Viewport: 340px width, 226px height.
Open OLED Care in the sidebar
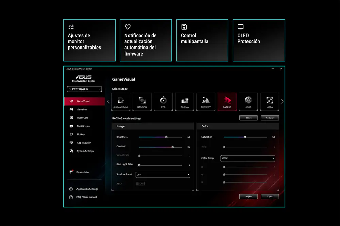tap(84, 118)
